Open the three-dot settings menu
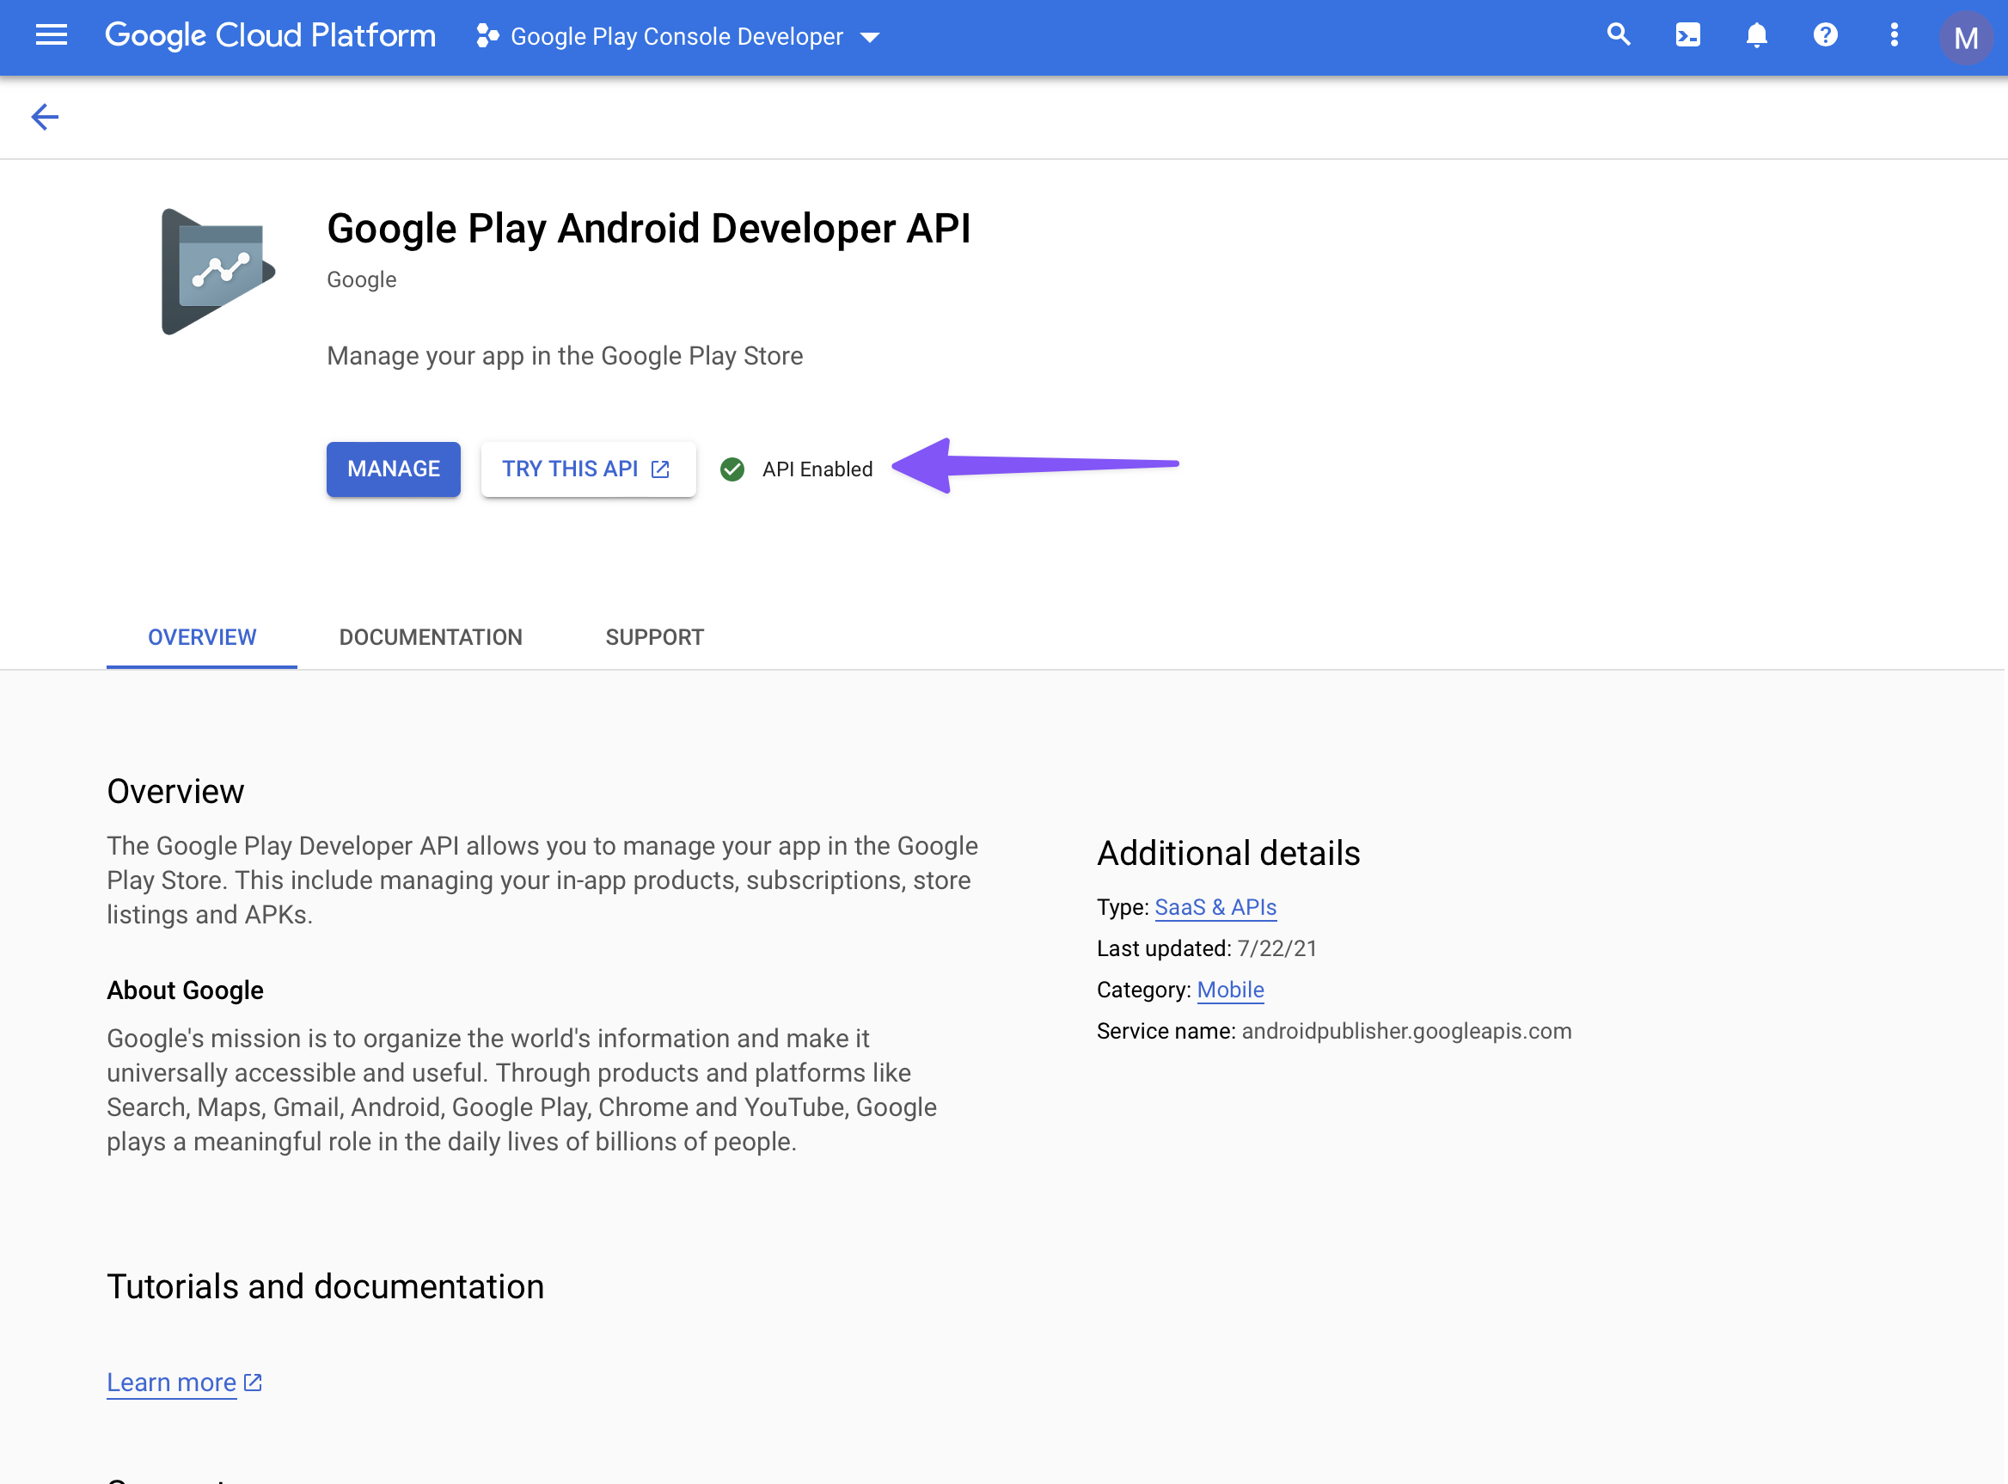Screen dimensions: 2008x1484 (x=1894, y=36)
